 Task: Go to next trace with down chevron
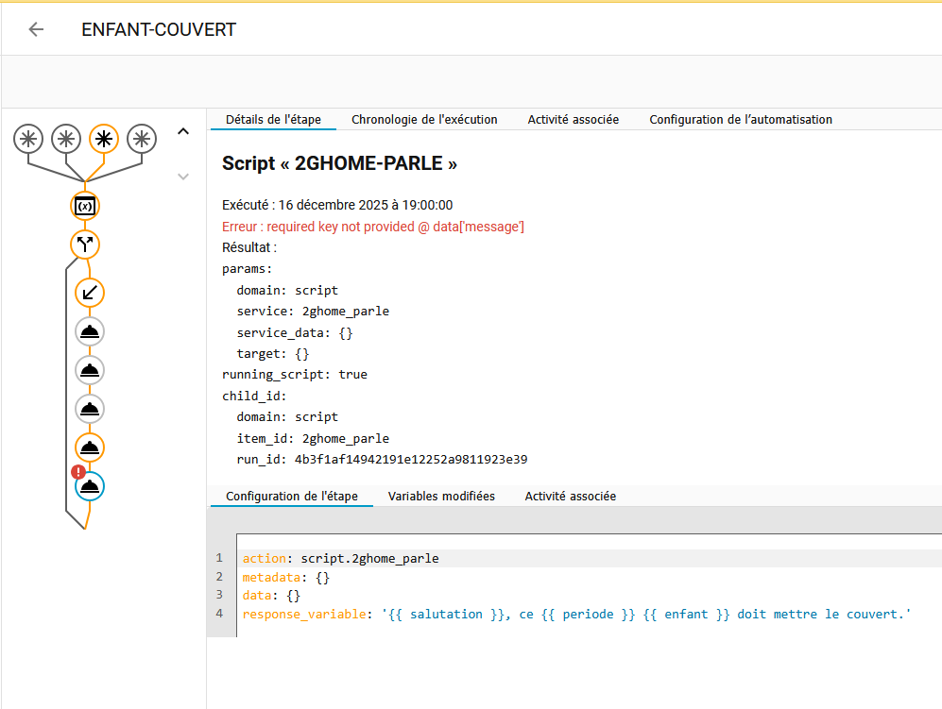(183, 177)
